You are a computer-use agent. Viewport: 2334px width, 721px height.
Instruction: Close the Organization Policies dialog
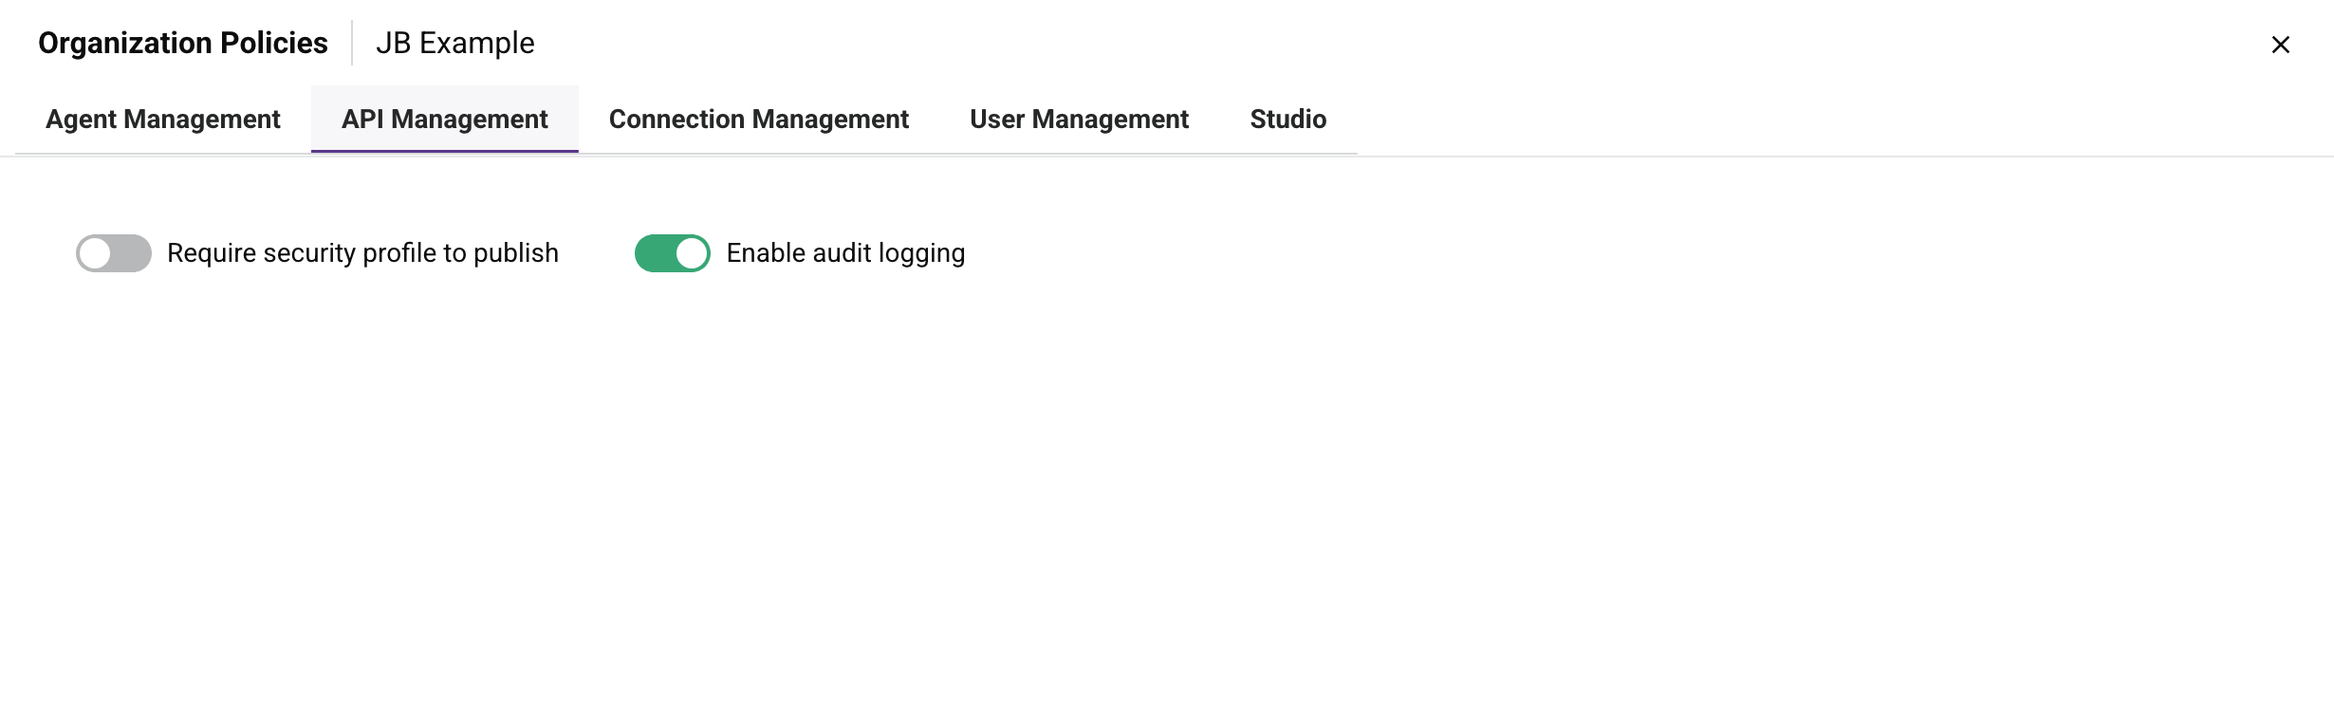(2280, 45)
